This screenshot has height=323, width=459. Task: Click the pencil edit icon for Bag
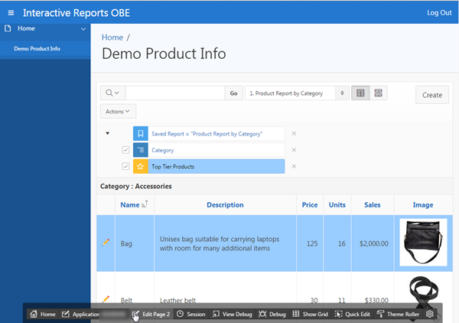point(106,243)
